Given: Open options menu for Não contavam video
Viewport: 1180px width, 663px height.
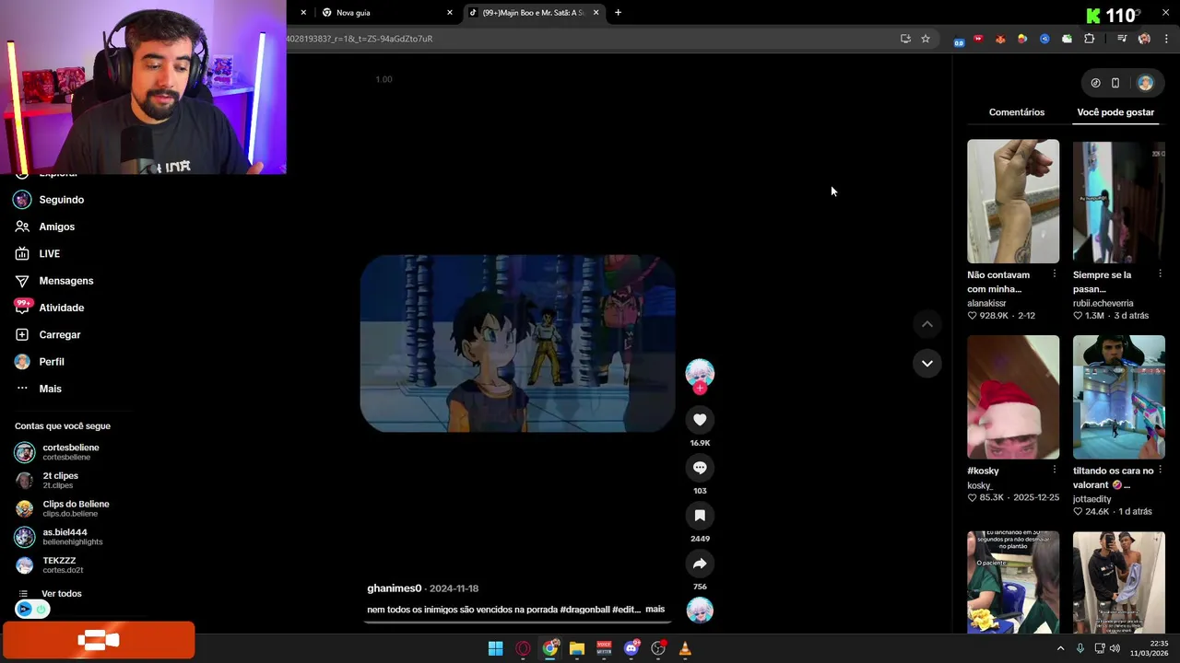Looking at the screenshot, I should 1055,274.
